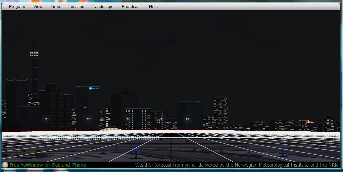This screenshot has height=172, width=343.
Task: Click the vertical centerline of the runway grid
Action: pyautogui.click(x=171, y=148)
